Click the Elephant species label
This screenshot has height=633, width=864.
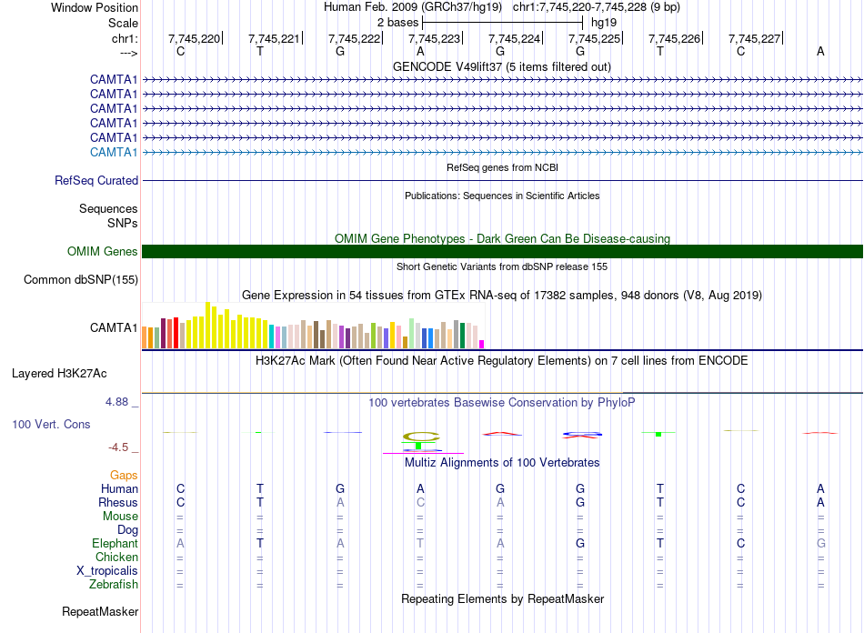[114, 544]
